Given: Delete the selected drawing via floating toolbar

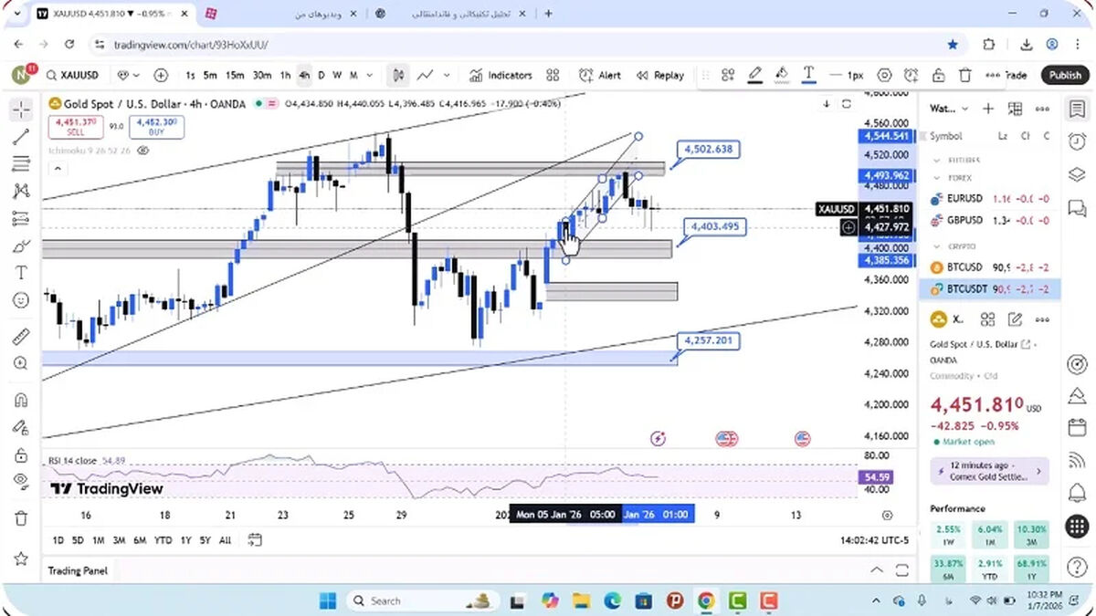Looking at the screenshot, I should 965,76.
